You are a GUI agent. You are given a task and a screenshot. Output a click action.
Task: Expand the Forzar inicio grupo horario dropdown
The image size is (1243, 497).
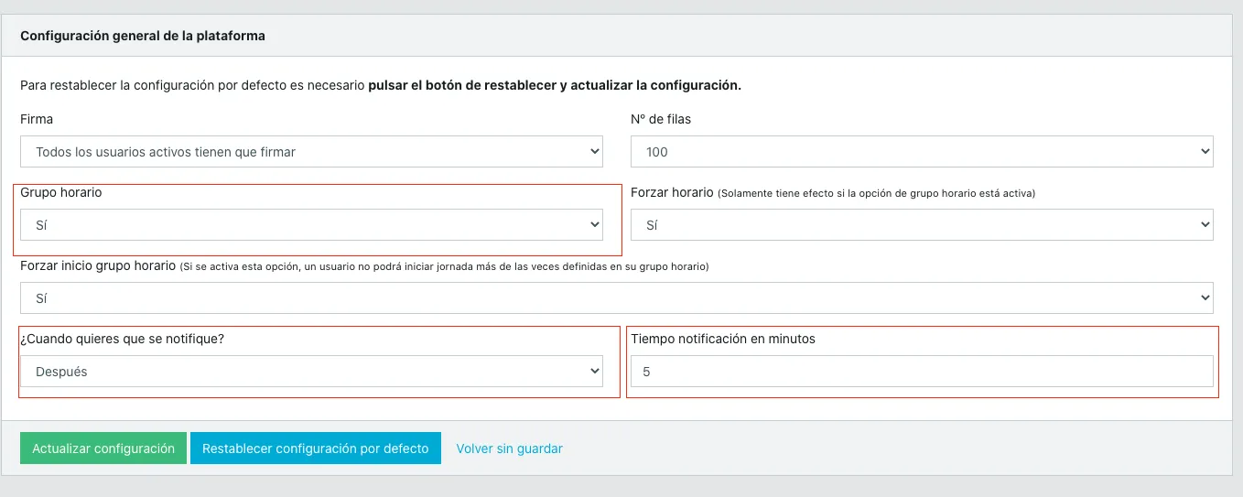(616, 297)
